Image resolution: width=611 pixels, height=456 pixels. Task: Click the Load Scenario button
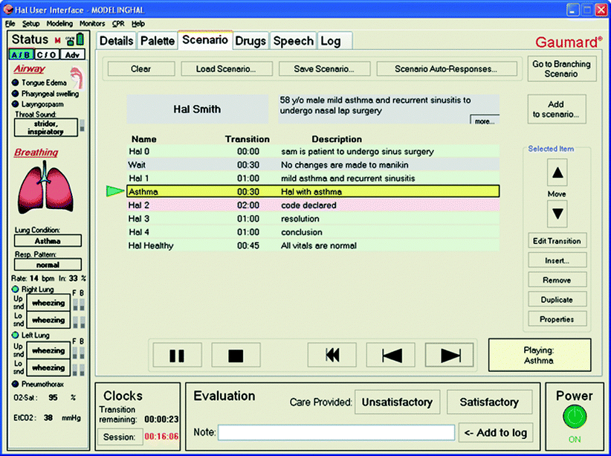click(x=225, y=69)
